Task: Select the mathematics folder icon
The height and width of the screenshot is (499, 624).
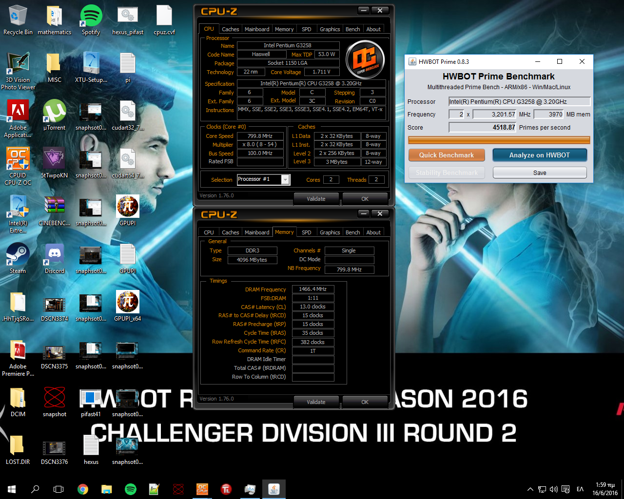Action: pos(54,20)
